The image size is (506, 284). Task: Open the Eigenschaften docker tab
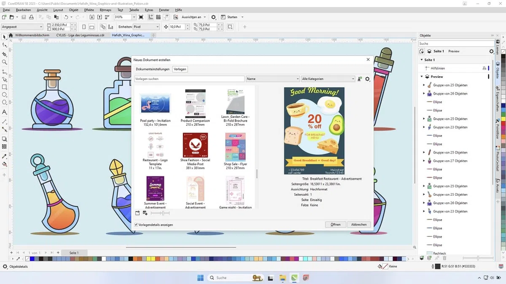[x=498, y=98]
